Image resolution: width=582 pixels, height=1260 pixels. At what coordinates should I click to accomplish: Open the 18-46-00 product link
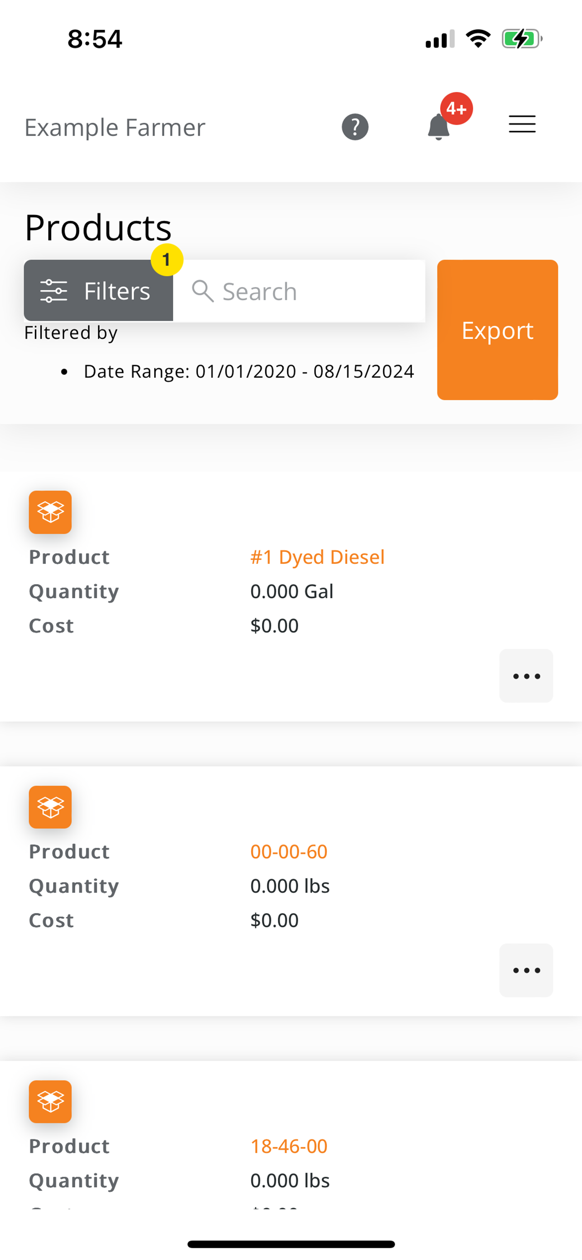(289, 1146)
